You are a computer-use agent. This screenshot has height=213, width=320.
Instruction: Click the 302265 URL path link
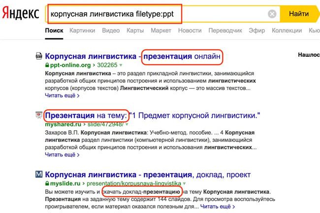pyautogui.click(x=107, y=65)
